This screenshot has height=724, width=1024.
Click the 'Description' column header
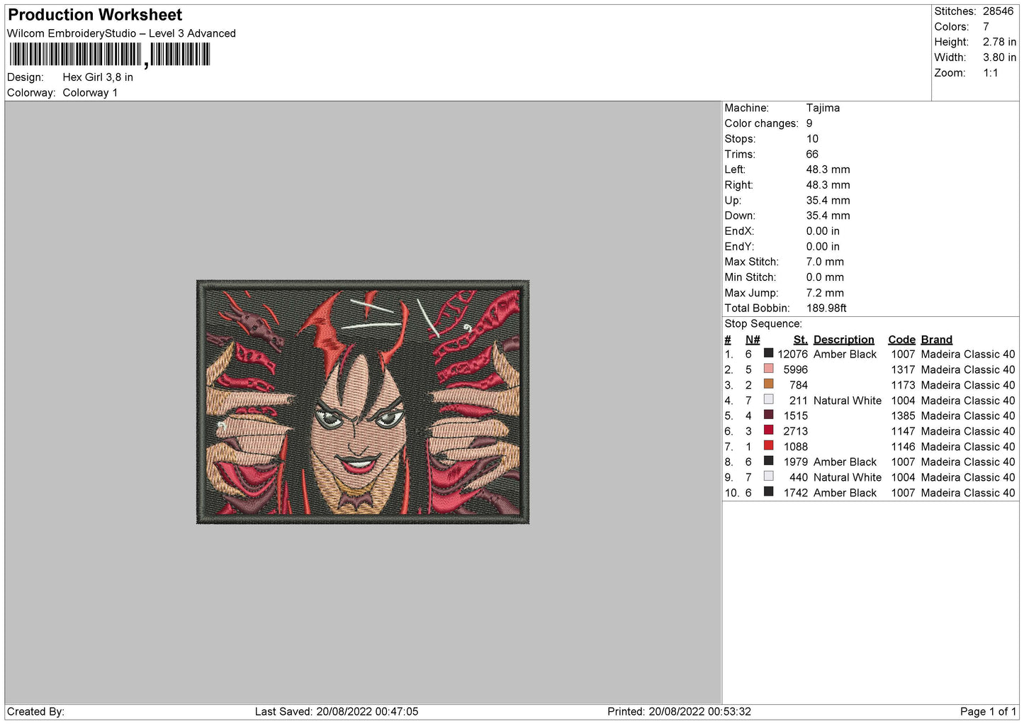coord(843,340)
